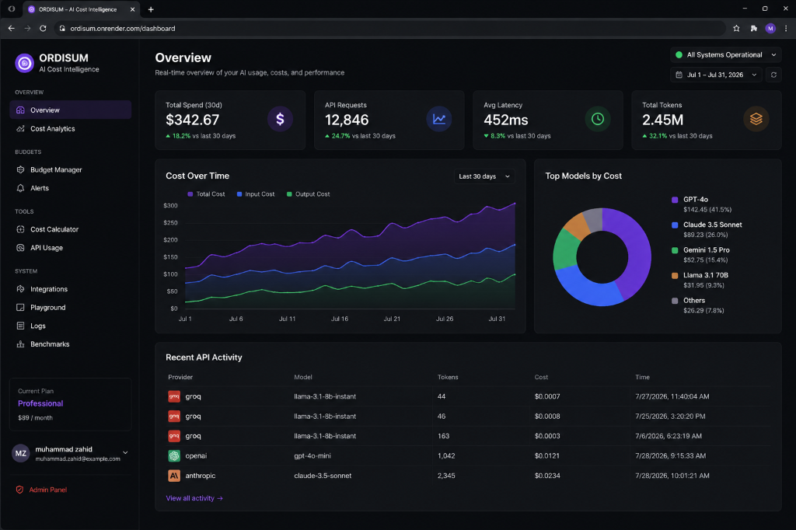
Task: Click the Alerts bell icon
Action: (20, 188)
